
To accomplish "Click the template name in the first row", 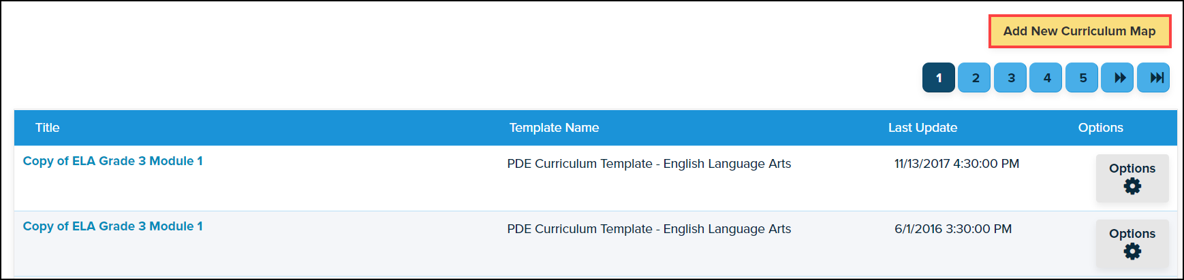I will [649, 164].
